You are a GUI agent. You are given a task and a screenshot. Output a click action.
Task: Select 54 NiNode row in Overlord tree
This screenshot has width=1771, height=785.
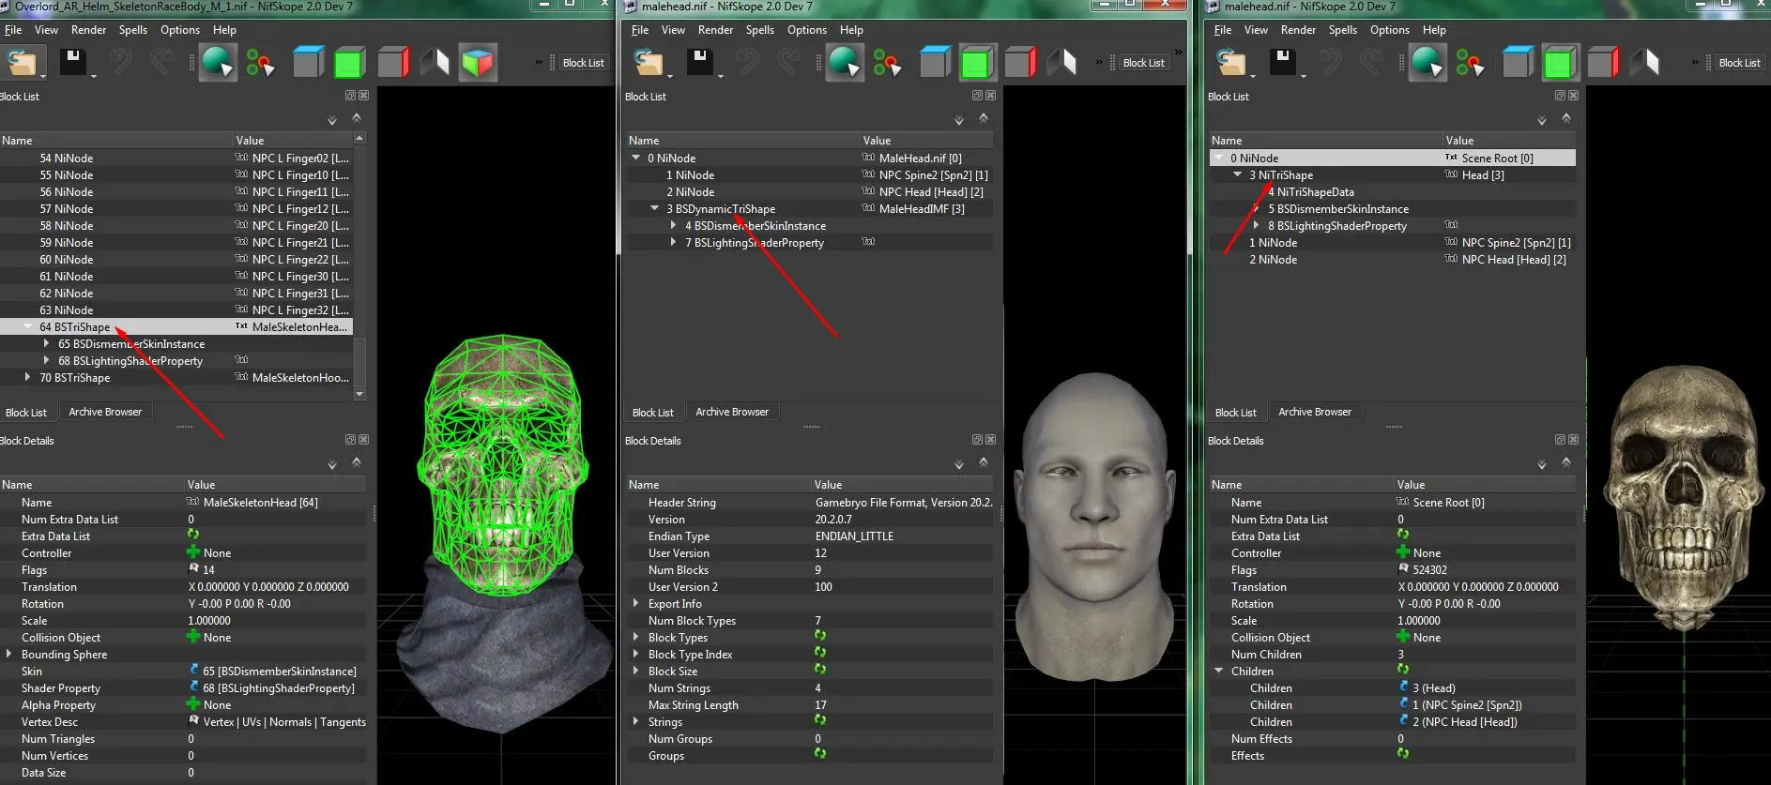coord(176,159)
